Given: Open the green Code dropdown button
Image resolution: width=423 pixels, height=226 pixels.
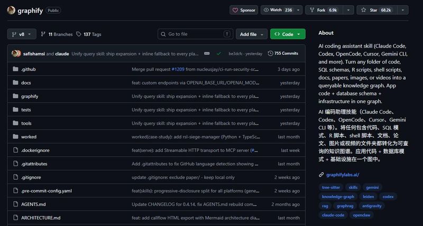Looking at the screenshot, I should [x=288, y=34].
